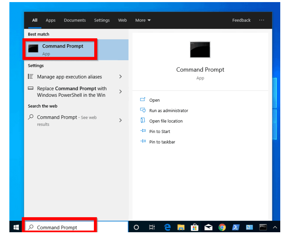Select Run as administrator option
The width and height of the screenshot is (282, 235).
[x=168, y=111]
